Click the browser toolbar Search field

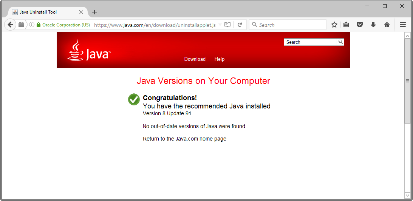point(288,25)
